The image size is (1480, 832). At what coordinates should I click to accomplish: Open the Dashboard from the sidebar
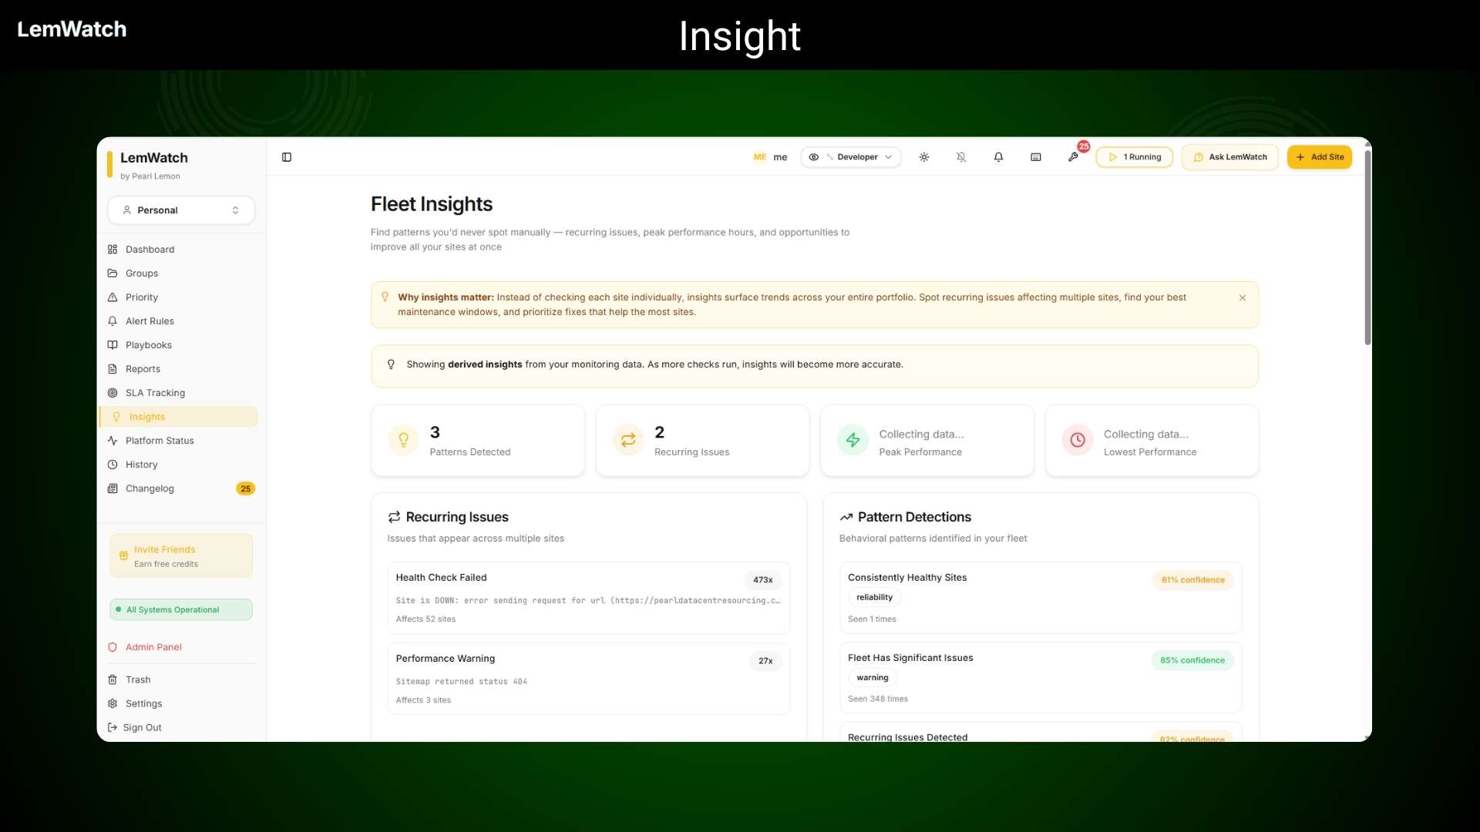coord(150,249)
